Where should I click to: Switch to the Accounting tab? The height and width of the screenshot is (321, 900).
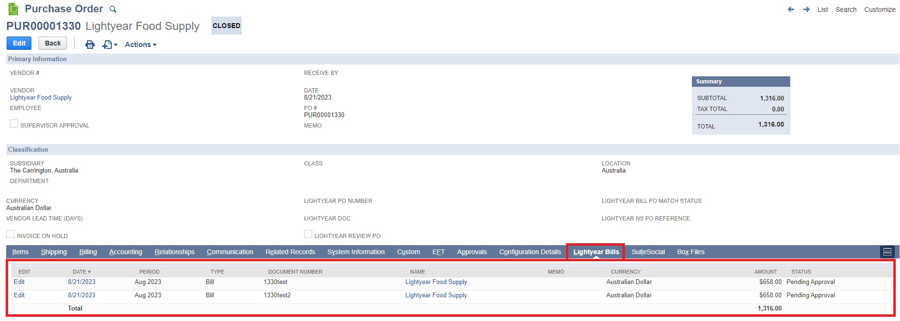coord(125,252)
